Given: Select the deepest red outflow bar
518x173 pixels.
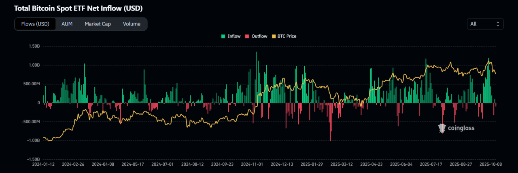Looking at the screenshot, I should click(330, 121).
